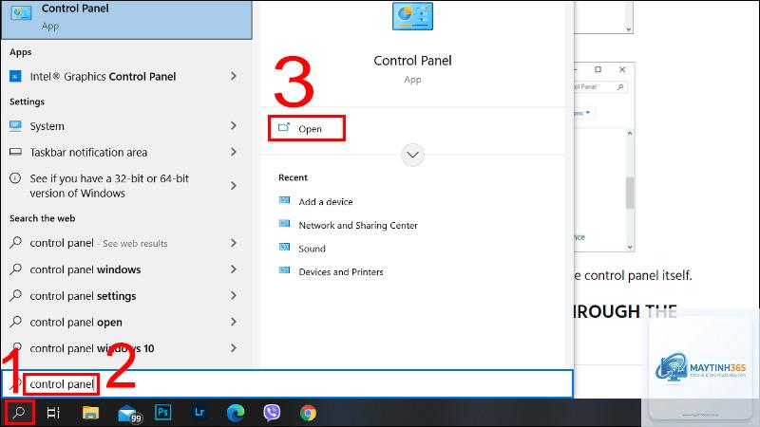The image size is (760, 427).
Task: Expand control panel windows suggestion arrow
Action: [234, 269]
